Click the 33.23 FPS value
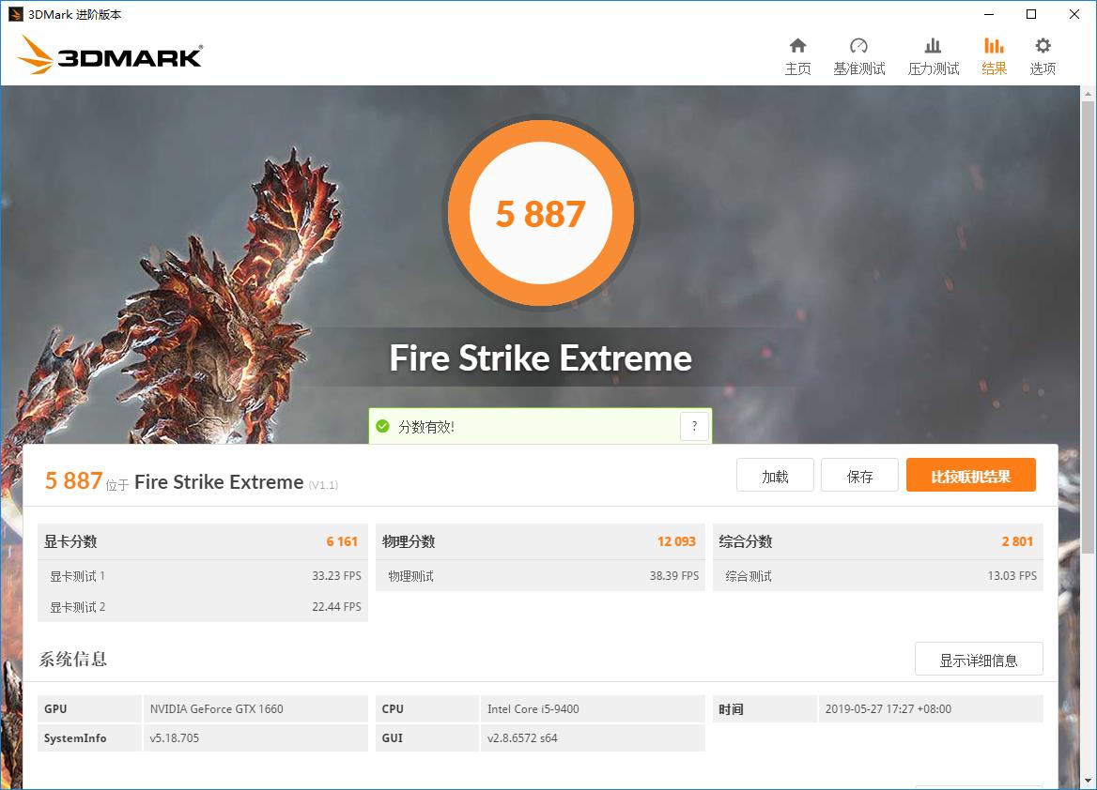1097x790 pixels. click(x=336, y=576)
